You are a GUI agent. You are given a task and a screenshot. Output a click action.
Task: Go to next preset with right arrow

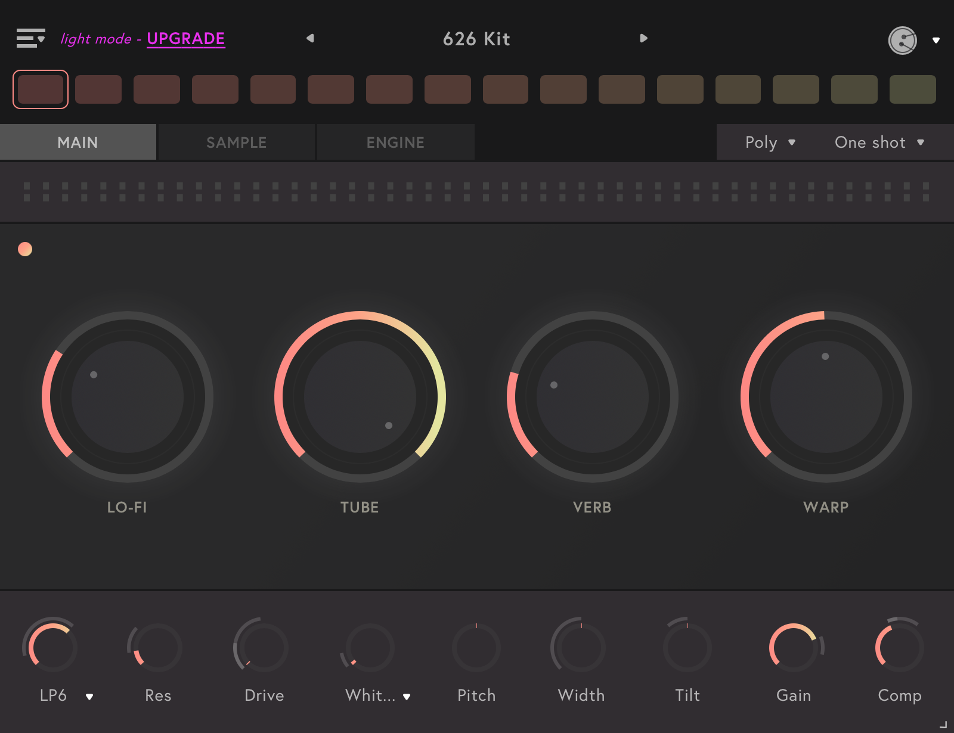(x=643, y=38)
